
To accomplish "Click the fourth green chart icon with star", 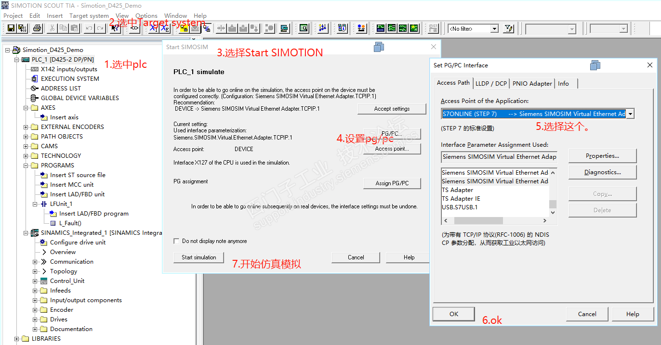I will (x=414, y=28).
